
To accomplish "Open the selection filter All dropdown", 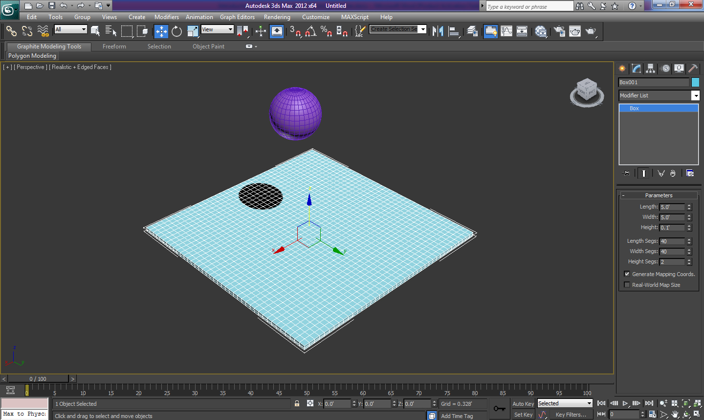I will (x=71, y=29).
